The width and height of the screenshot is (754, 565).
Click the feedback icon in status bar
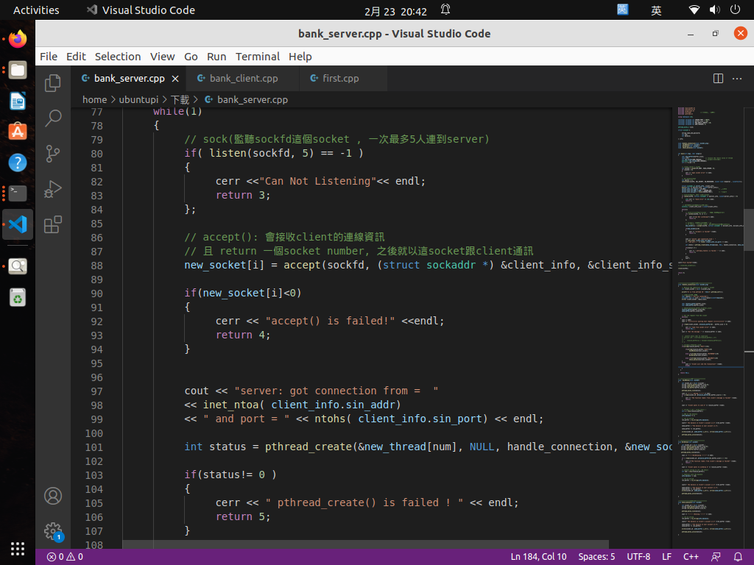click(x=716, y=557)
